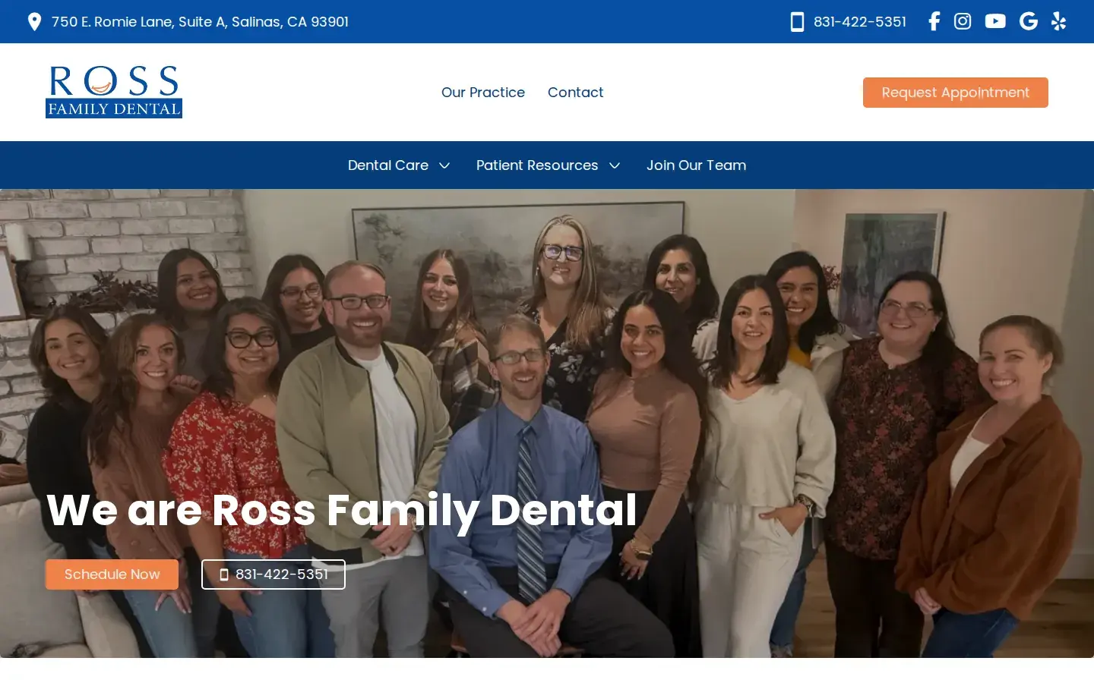Open the 750 E. Romie Lane address link
Screen dimensions: 1094x683
[200, 22]
